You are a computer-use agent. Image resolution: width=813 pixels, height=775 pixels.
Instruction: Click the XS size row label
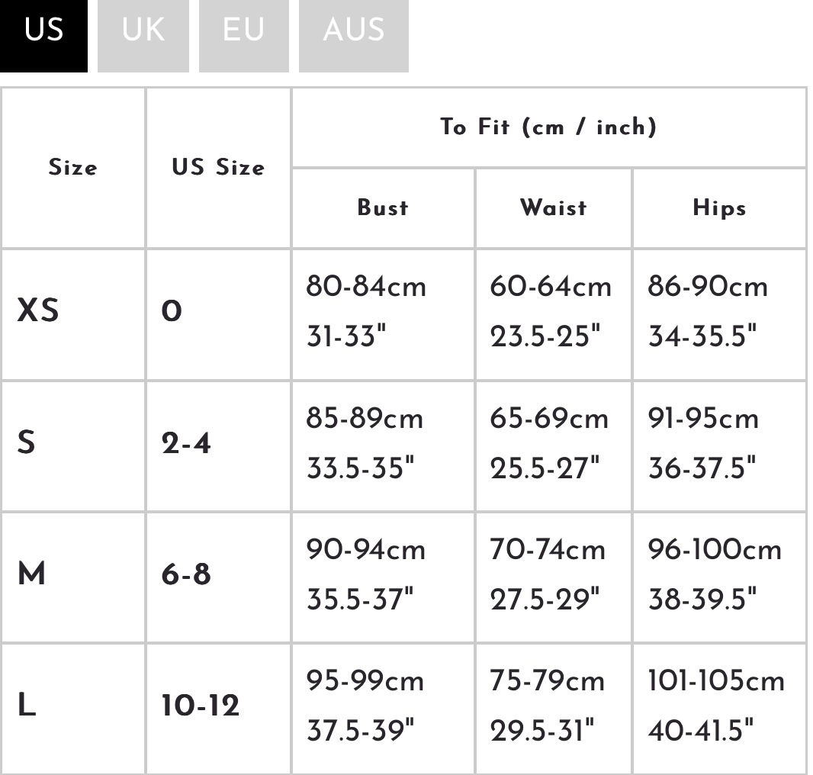(38, 311)
